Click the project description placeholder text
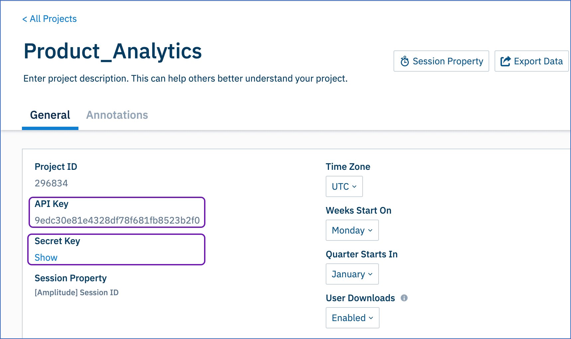Image resolution: width=571 pixels, height=339 pixels. (x=185, y=79)
